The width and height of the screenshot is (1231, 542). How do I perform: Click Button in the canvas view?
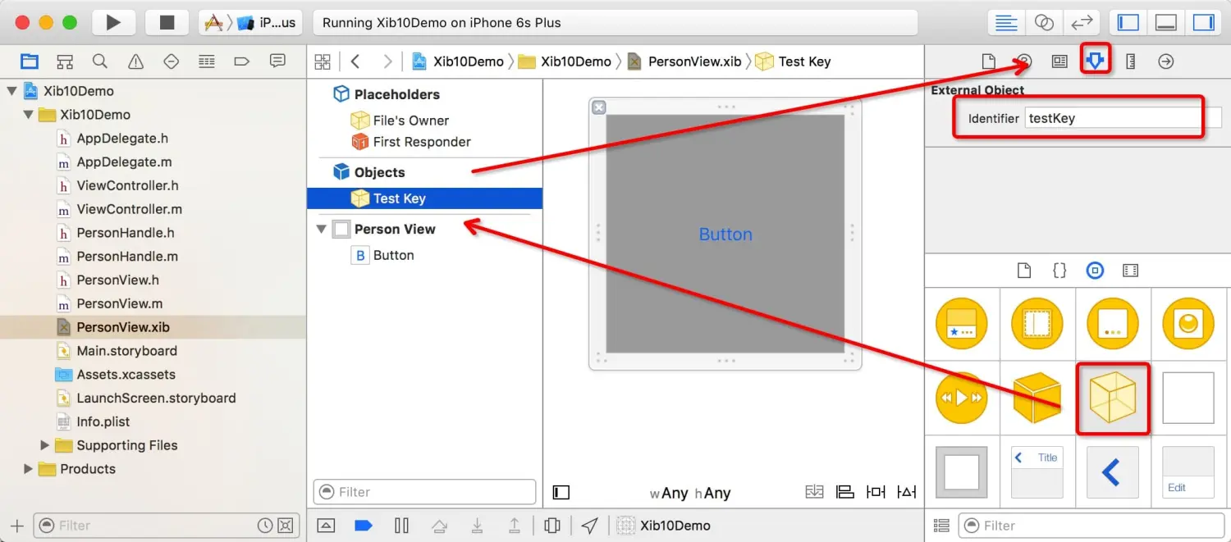click(x=725, y=235)
